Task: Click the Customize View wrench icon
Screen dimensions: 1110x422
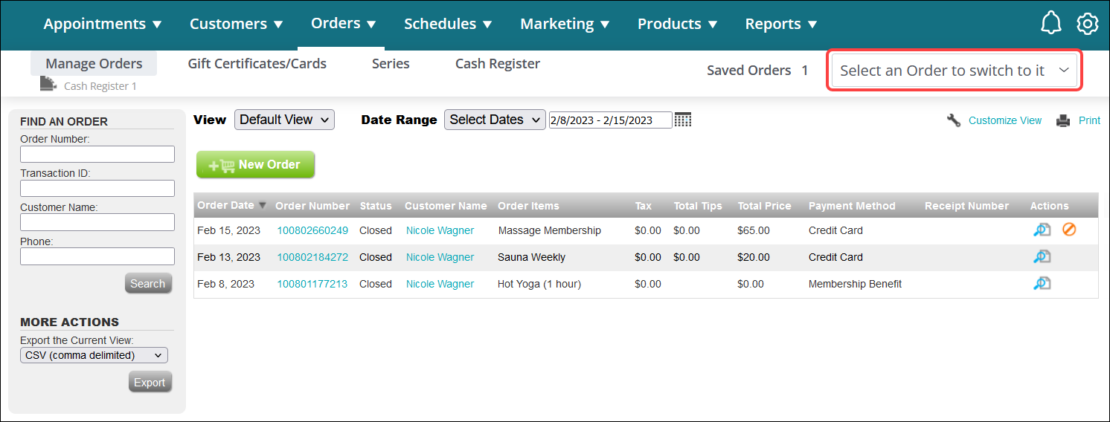Action: pyautogui.click(x=954, y=120)
